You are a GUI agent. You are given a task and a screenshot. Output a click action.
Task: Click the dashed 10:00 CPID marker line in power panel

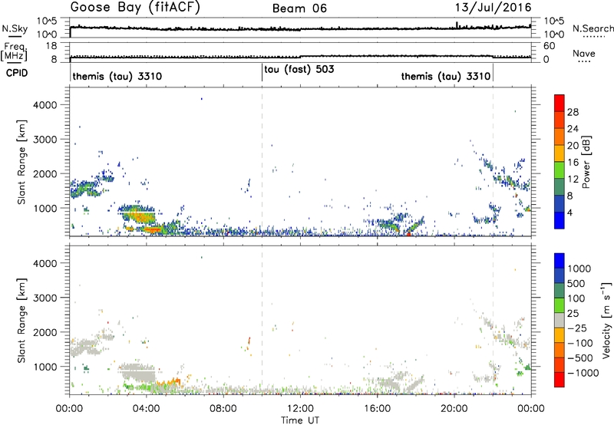(262, 162)
